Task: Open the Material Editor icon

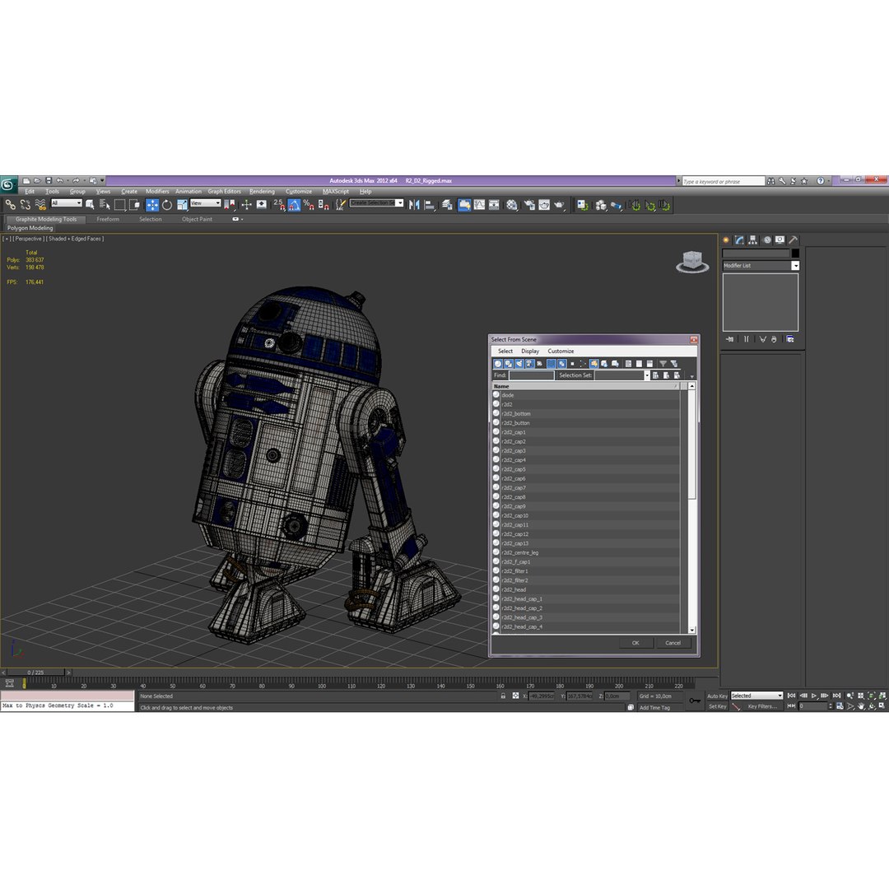Action: coord(511,205)
